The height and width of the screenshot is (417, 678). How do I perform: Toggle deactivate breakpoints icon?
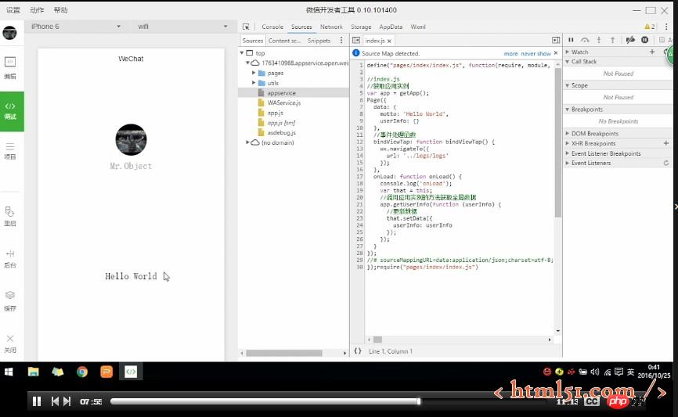(630, 40)
